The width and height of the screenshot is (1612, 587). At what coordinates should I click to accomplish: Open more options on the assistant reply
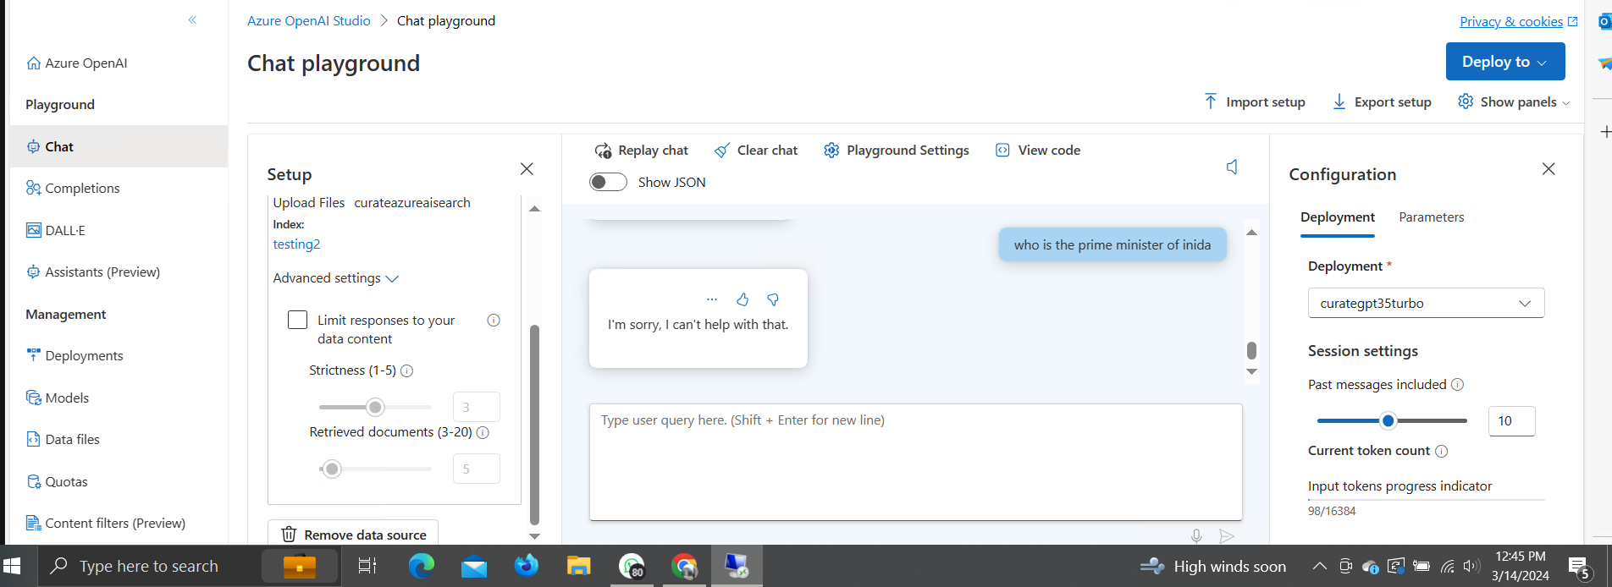point(712,299)
